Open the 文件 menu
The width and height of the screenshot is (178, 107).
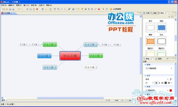click(4, 5)
